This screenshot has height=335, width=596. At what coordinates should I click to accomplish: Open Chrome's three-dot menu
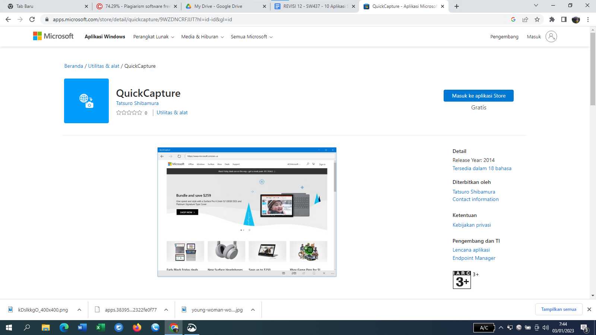tap(588, 19)
